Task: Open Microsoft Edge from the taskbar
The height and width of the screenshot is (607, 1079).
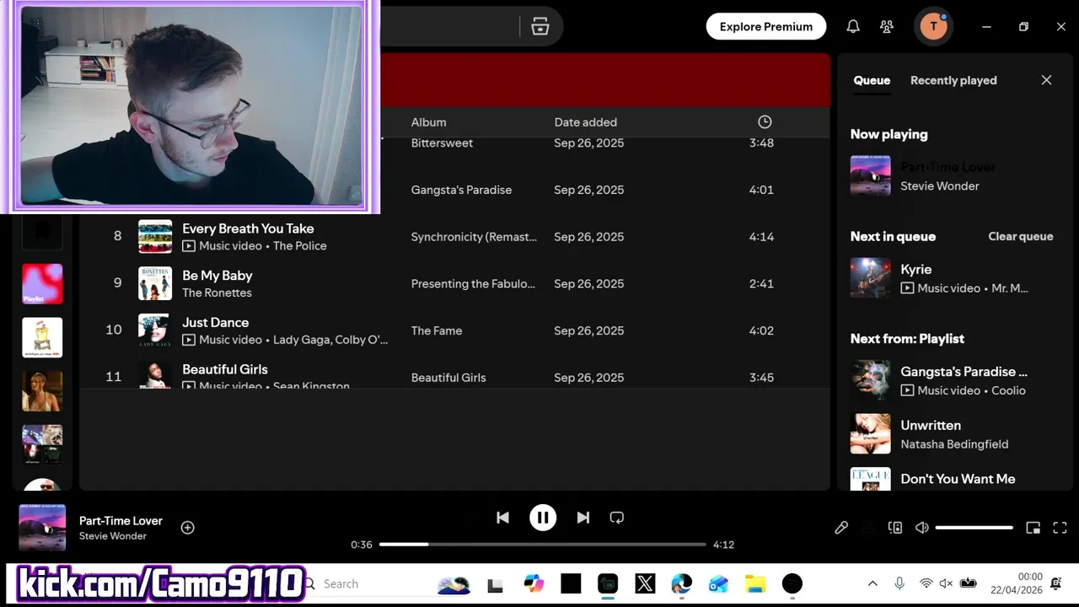Action: (x=681, y=583)
